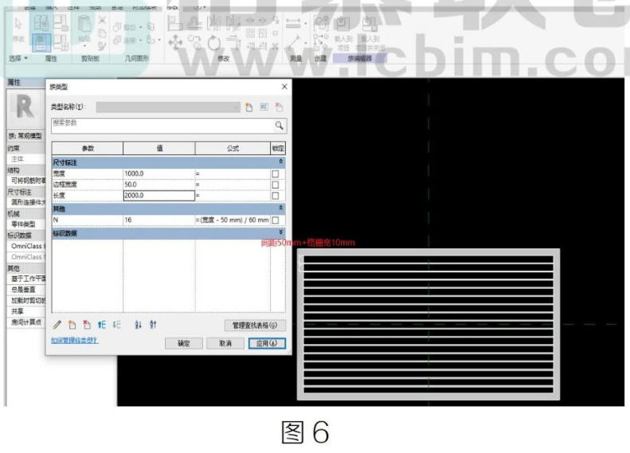Screen dimensions: 630x453
Task: Click the search magnifier in parameter search
Action: [280, 125]
